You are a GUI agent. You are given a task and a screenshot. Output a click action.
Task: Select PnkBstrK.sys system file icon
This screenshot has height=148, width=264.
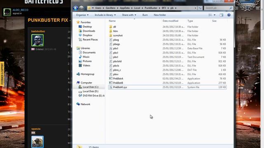click(x=111, y=87)
